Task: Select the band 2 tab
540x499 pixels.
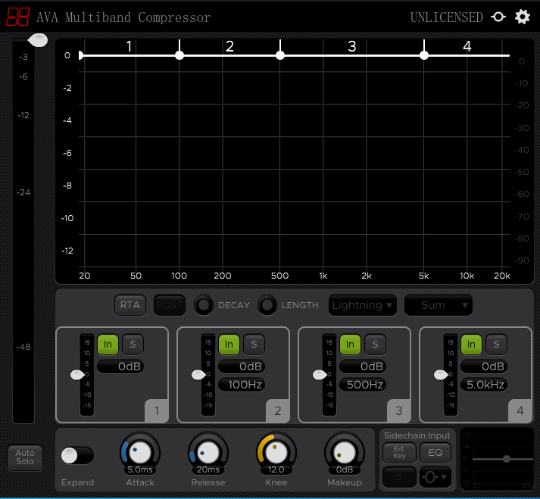Action: pyautogui.click(x=278, y=410)
